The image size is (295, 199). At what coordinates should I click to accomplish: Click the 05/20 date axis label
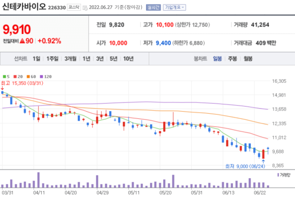click(x=165, y=193)
